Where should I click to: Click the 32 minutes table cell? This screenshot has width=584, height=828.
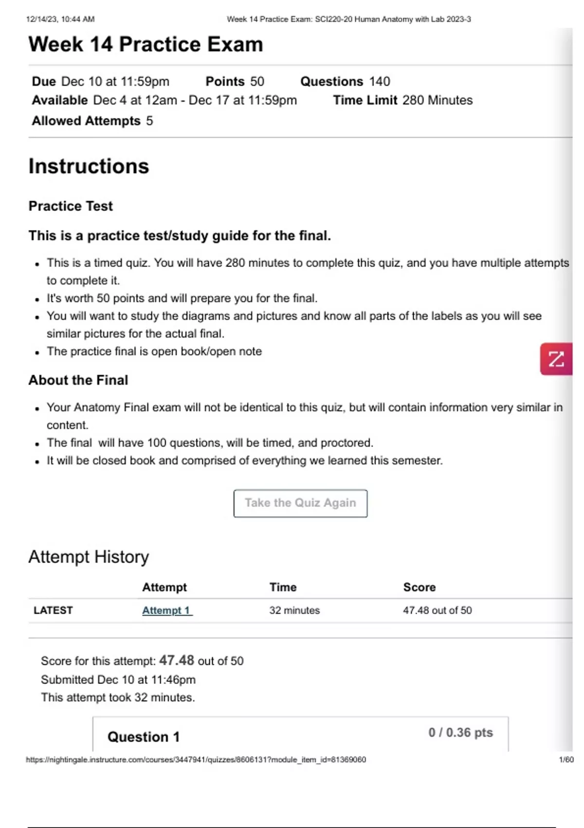[294, 610]
